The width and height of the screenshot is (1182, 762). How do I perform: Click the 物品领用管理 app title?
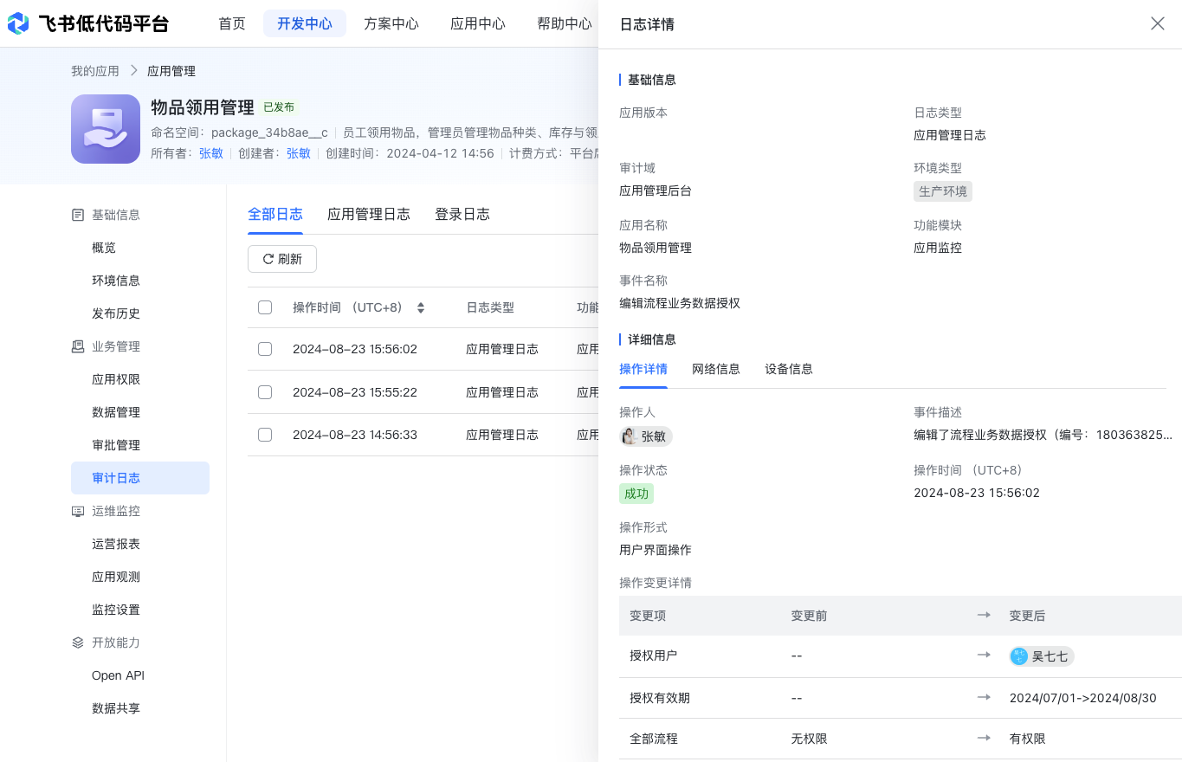(203, 107)
